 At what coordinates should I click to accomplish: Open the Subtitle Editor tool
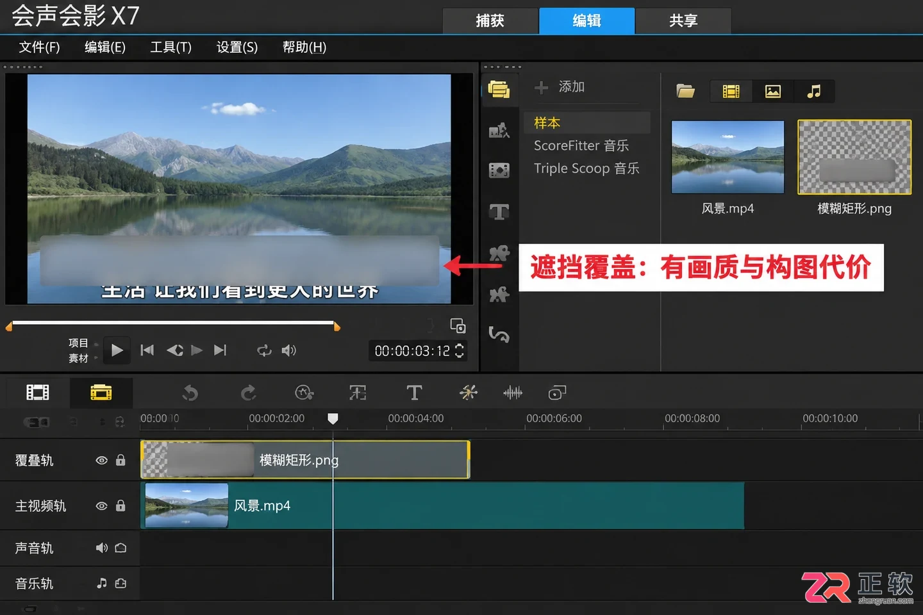[358, 393]
